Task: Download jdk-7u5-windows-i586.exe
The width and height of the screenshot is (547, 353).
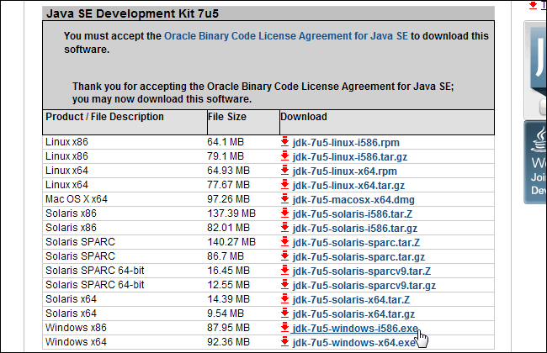Action: click(x=355, y=329)
